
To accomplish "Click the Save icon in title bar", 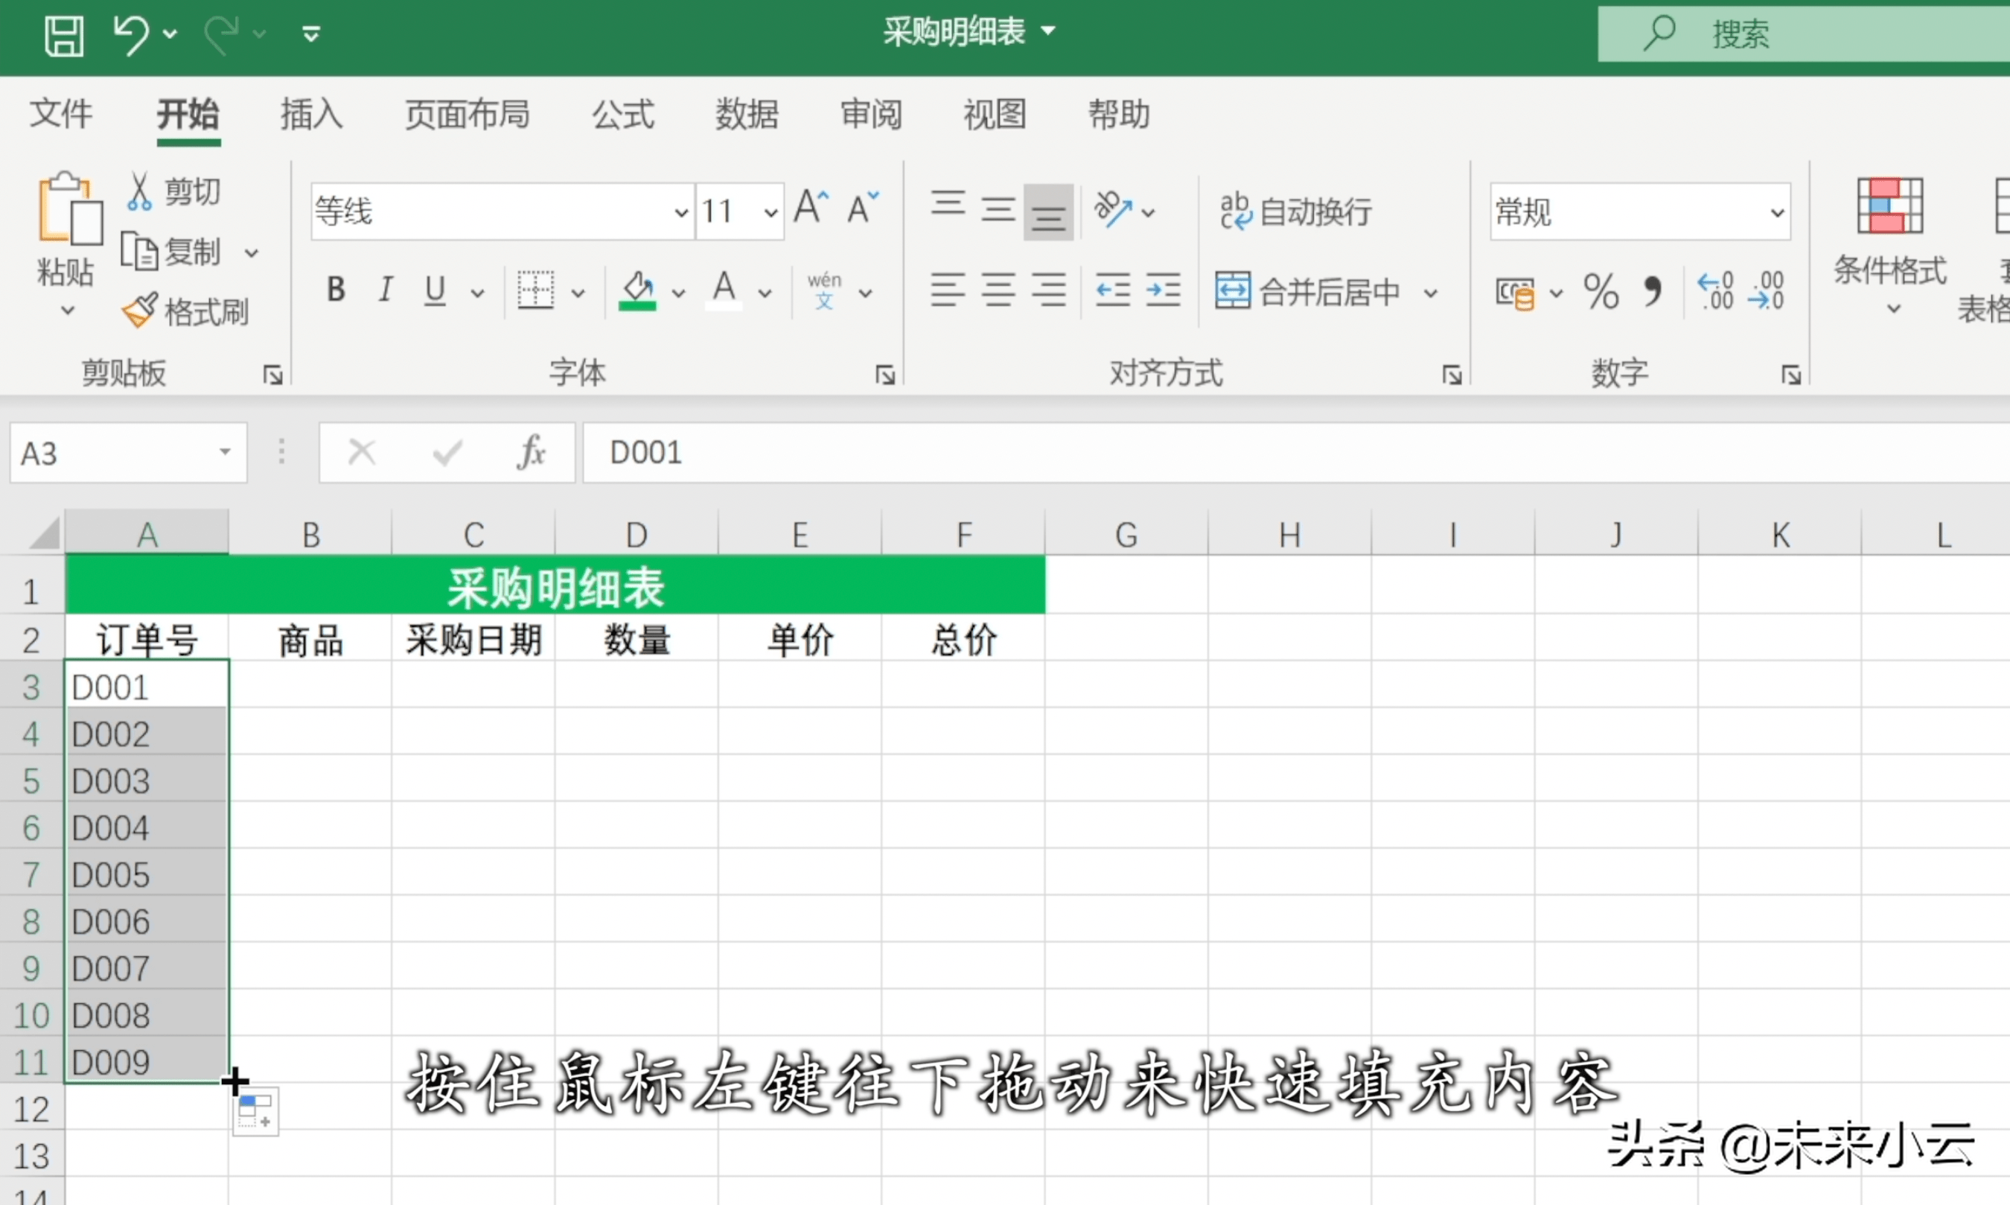I will [x=63, y=35].
